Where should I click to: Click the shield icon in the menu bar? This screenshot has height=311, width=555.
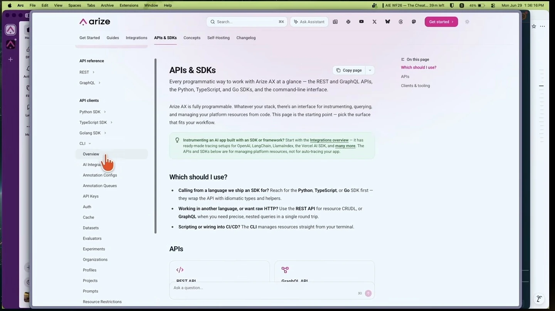tap(451, 5)
